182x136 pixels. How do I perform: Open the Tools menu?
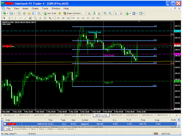point(45,8)
